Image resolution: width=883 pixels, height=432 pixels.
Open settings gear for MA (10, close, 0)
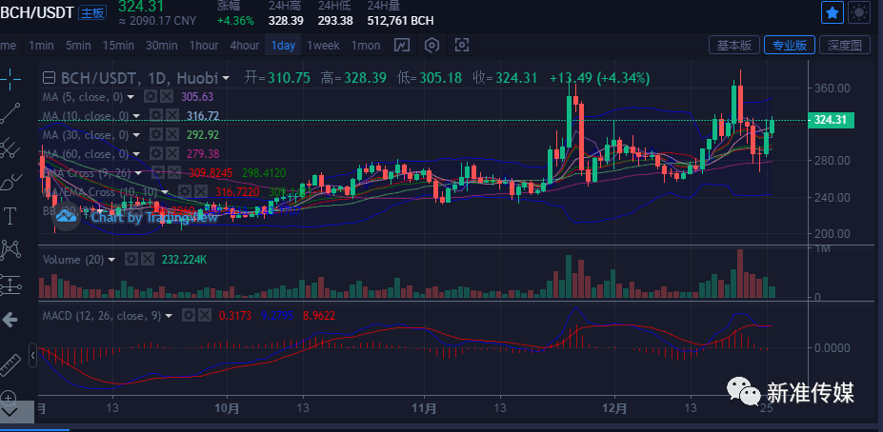pyautogui.click(x=155, y=116)
